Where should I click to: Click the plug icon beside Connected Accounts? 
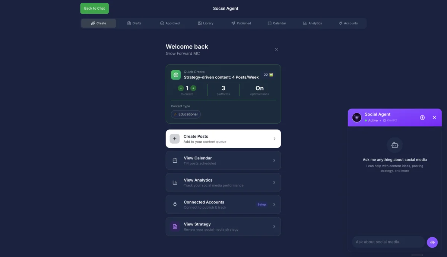click(x=175, y=205)
